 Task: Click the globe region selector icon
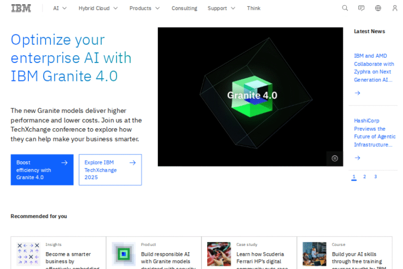378,8
